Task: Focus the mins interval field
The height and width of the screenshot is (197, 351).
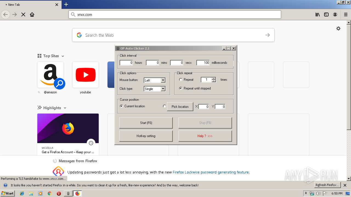Action: [x=153, y=63]
